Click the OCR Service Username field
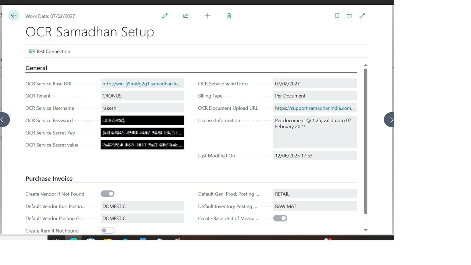 coord(142,108)
